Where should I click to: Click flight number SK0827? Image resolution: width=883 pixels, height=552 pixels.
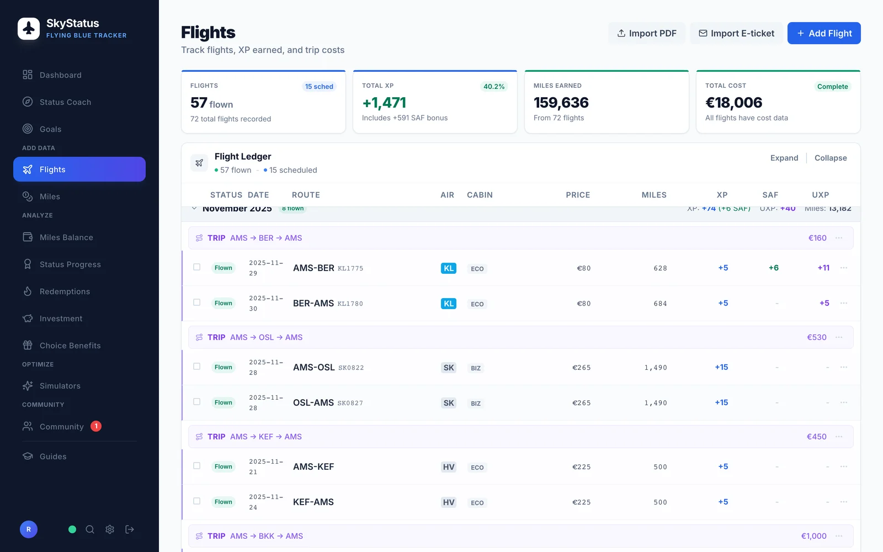(x=350, y=403)
